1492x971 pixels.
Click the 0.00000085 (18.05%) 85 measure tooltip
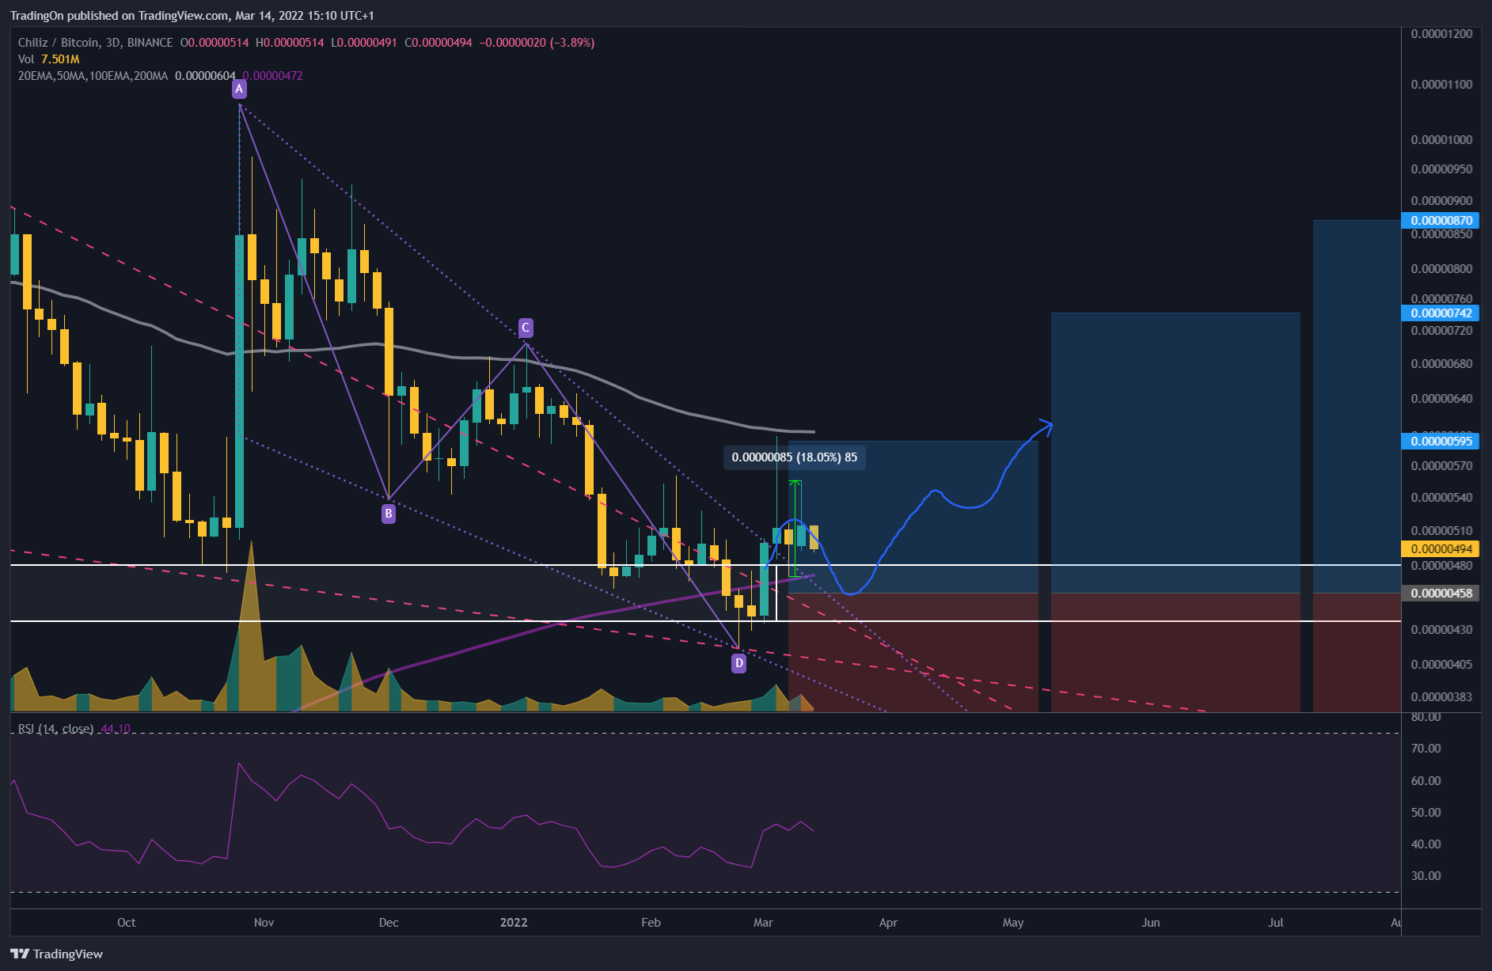coord(795,457)
